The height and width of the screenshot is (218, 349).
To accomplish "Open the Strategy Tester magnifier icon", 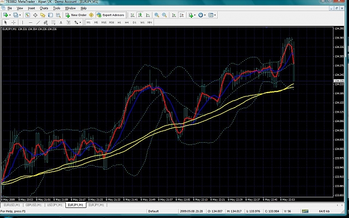I will [x=58, y=15].
